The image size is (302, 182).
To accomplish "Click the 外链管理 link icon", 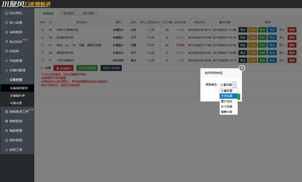I will pyautogui.click(x=6, y=61).
